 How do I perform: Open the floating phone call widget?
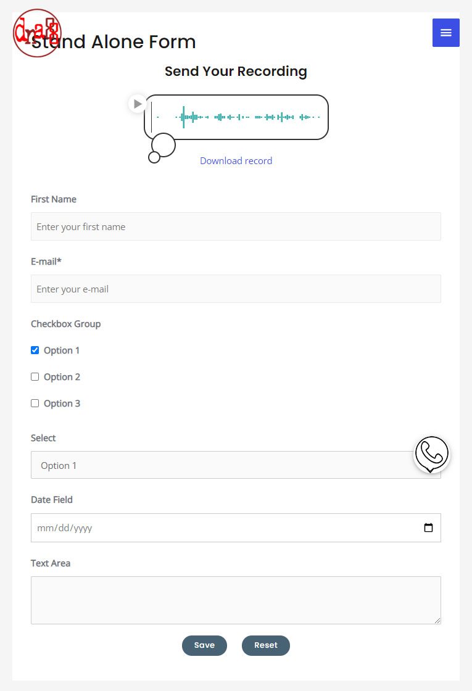click(431, 454)
